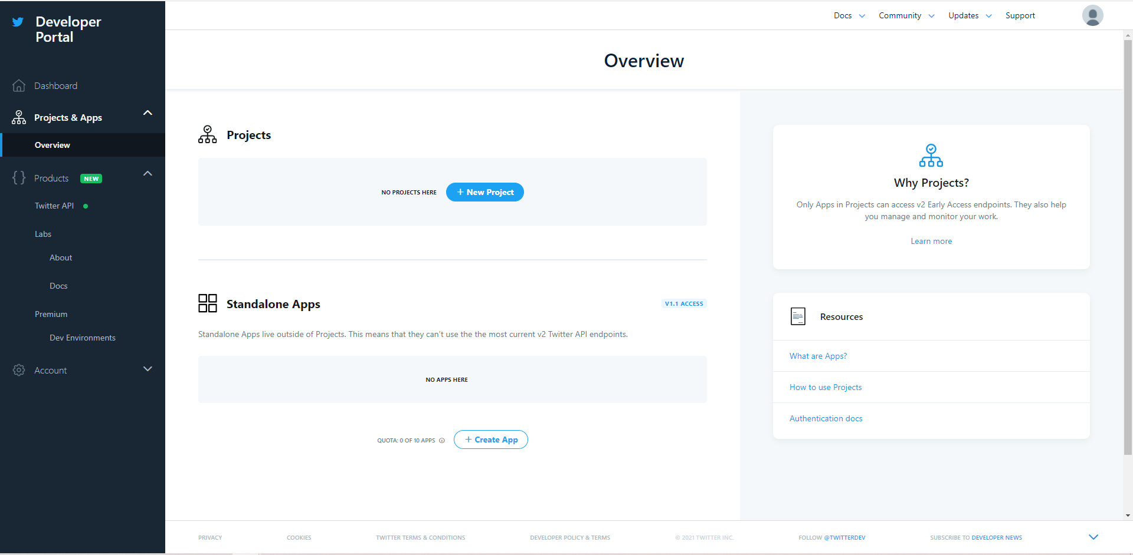
Task: Expand the footer chevron arrow
Action: pyautogui.click(x=1093, y=537)
